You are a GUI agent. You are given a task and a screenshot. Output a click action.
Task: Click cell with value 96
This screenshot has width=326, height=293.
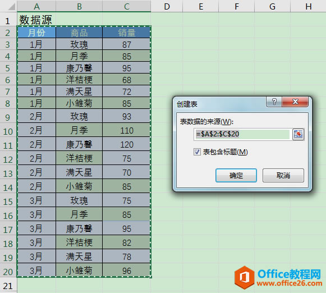coord(127,271)
